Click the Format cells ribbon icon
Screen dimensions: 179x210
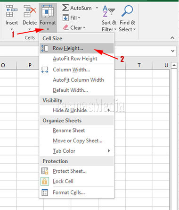[x=48, y=11]
